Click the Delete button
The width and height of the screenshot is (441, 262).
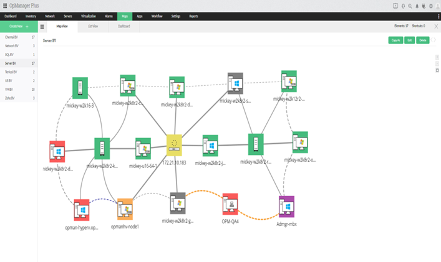(x=423, y=40)
